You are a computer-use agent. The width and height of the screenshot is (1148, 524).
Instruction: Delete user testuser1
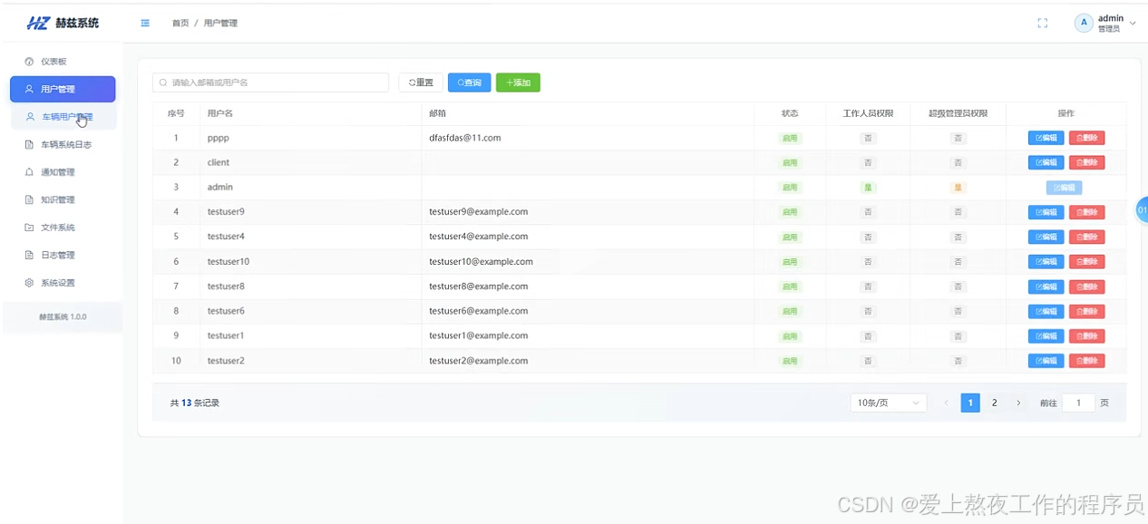pyautogui.click(x=1086, y=335)
